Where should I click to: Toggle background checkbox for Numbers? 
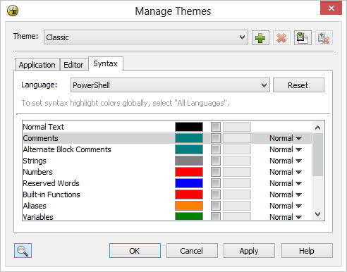coord(216,172)
